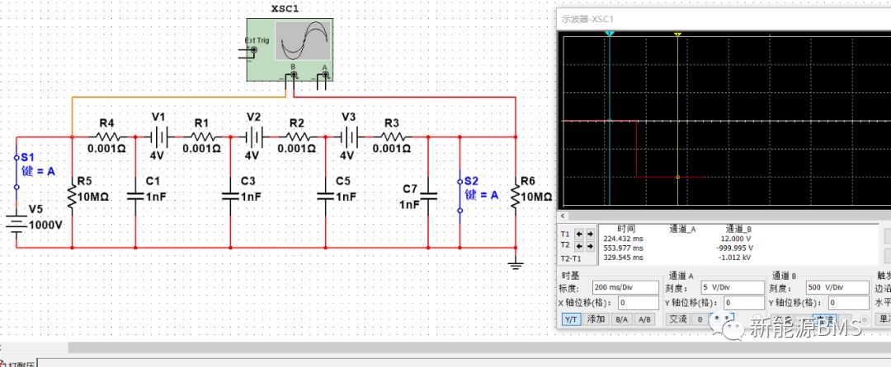Select capacitor C3 1nF
The image size is (891, 367).
(230, 196)
